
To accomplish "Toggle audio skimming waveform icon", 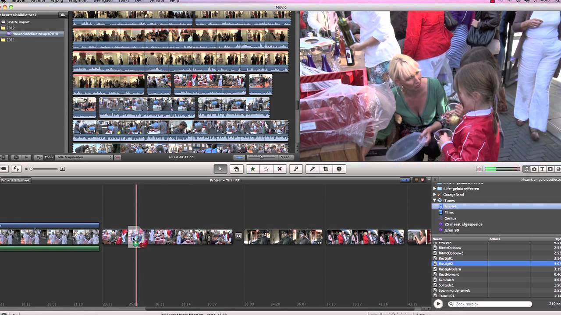I will click(479, 169).
